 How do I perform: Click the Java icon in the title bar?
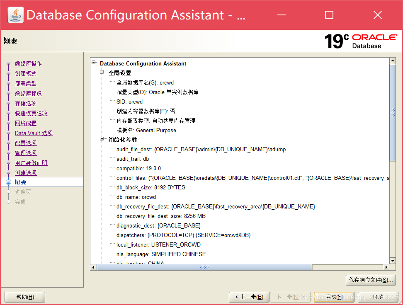tap(16, 15)
